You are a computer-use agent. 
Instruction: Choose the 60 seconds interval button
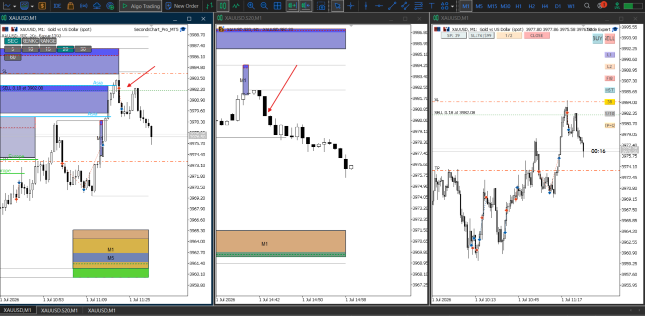pos(12,57)
